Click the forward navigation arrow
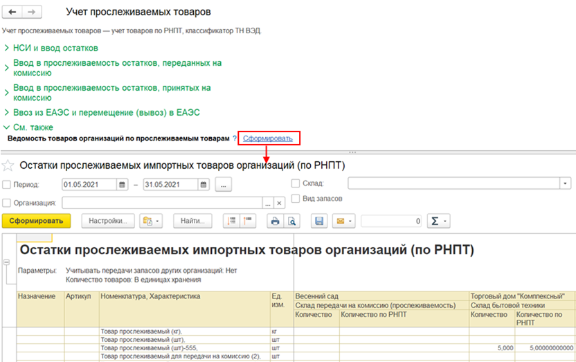Image resolution: width=576 pixels, height=362 pixels. pos(32,12)
